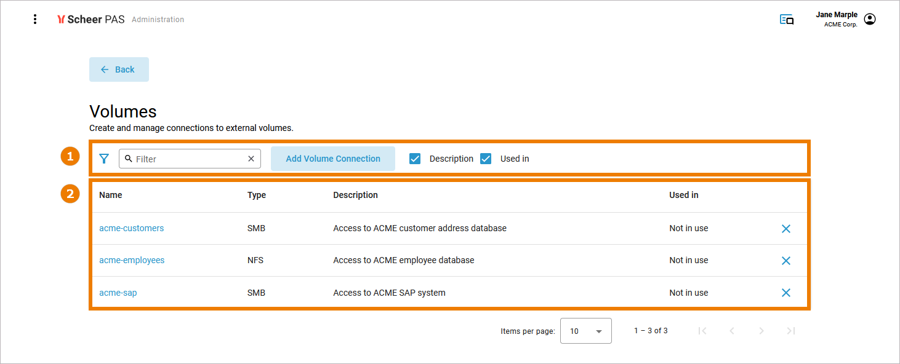The width and height of the screenshot is (900, 364).
Task: Sort by the Type column header
Action: click(x=257, y=195)
